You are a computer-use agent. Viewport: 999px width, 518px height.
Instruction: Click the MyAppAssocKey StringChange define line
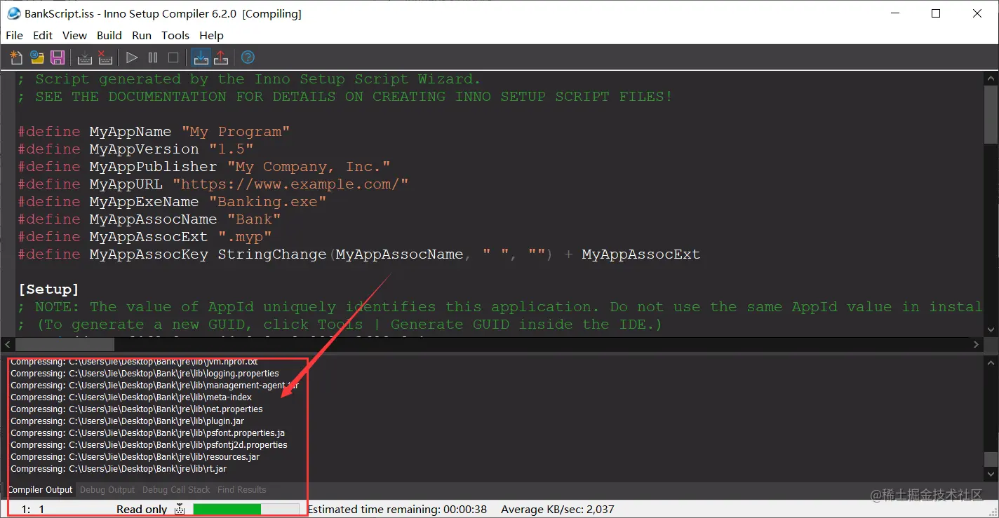pos(358,254)
